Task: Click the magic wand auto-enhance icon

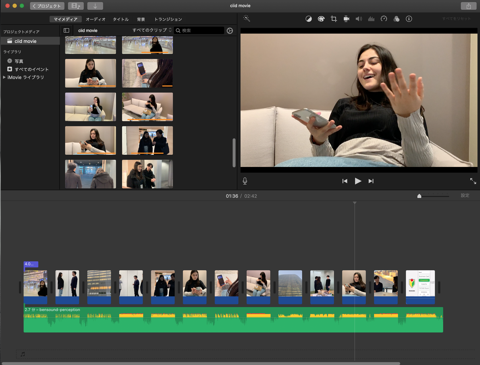Action: click(x=246, y=18)
